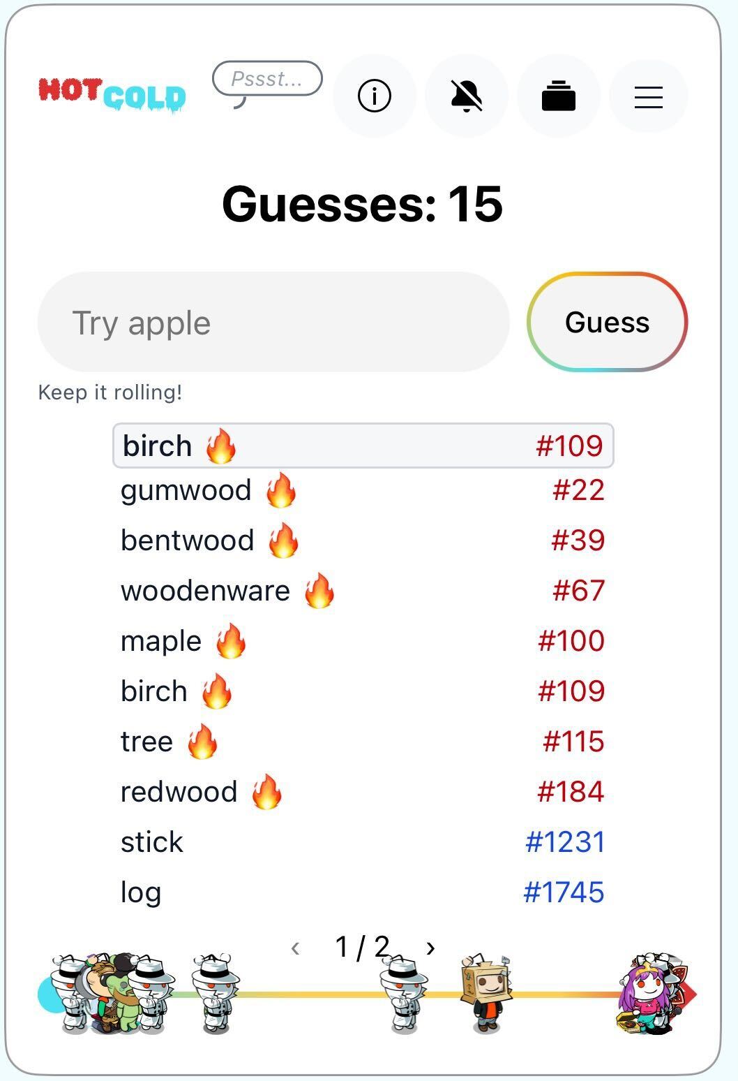Click the purple-haired avatar on progress bar
The height and width of the screenshot is (1081, 738).
click(646, 994)
